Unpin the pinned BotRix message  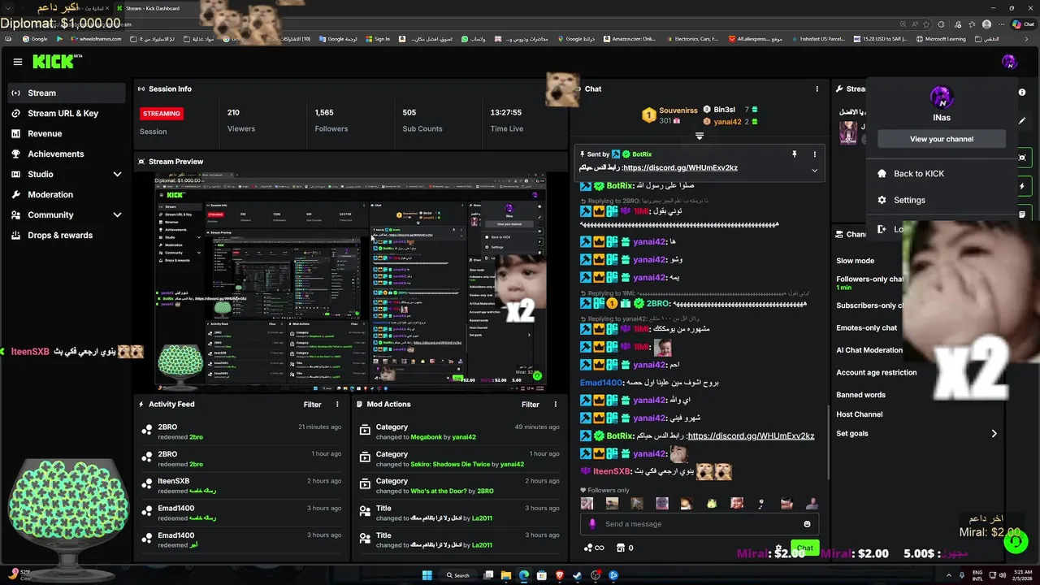(794, 154)
